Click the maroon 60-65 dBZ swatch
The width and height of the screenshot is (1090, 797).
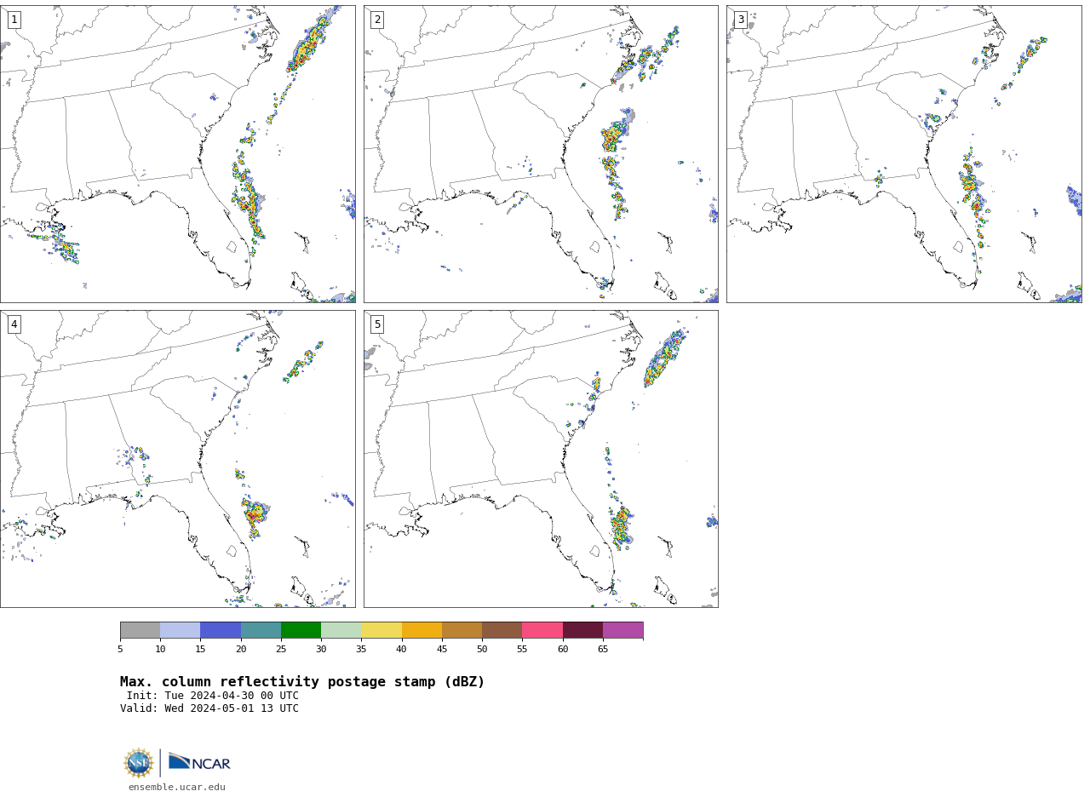[x=582, y=630]
